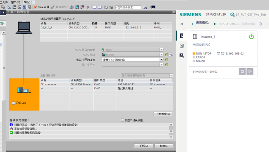
Task: Open the 接口/子网的连接 dropdown
Action: (x=161, y=60)
